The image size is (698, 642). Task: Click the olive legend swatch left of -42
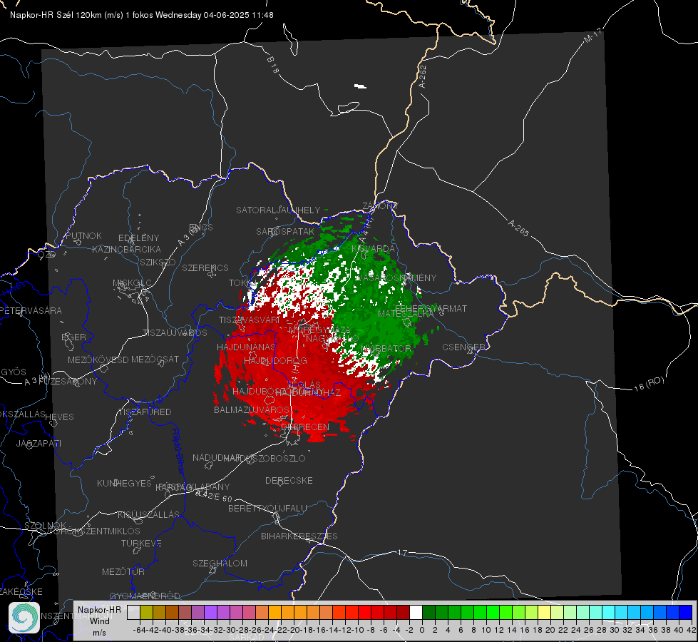[x=146, y=613]
